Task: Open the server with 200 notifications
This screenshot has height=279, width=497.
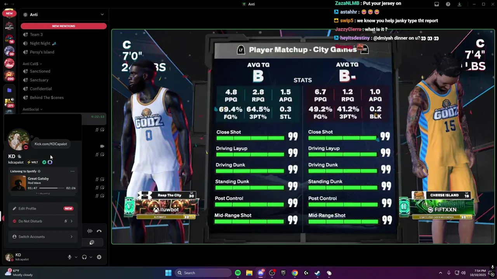Action: click(9, 76)
